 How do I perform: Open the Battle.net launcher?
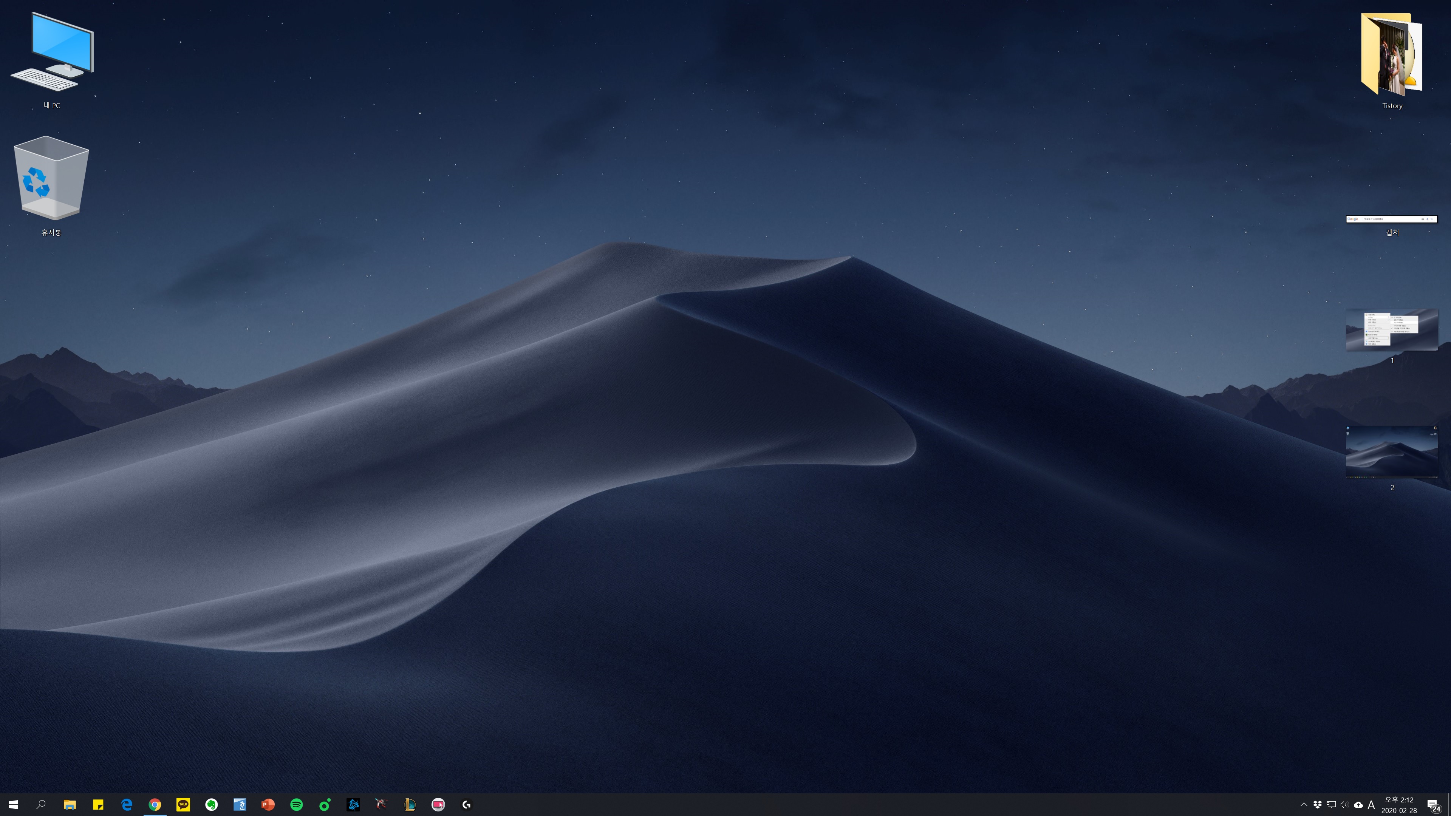[x=353, y=804]
